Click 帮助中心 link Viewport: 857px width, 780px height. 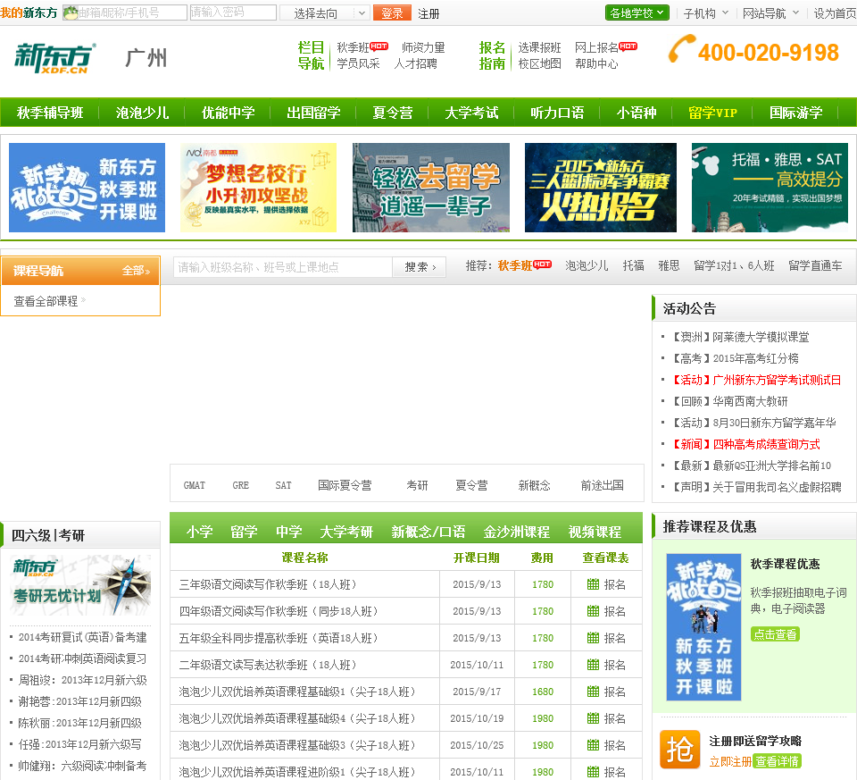(x=596, y=63)
